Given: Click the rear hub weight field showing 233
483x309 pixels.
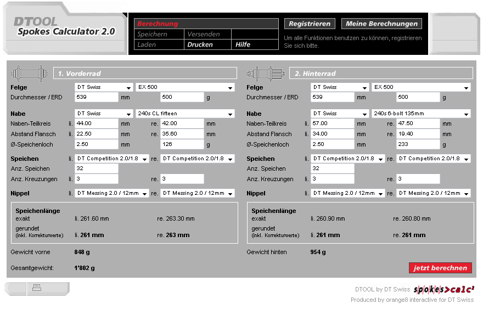Looking at the screenshot, I should tap(418, 144).
